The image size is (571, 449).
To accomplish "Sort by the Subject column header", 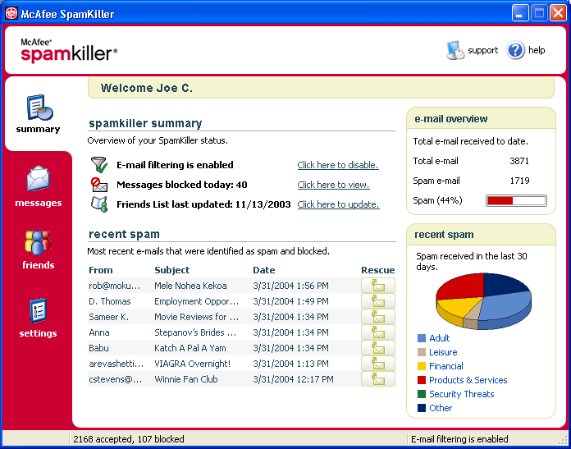I will 172,270.
